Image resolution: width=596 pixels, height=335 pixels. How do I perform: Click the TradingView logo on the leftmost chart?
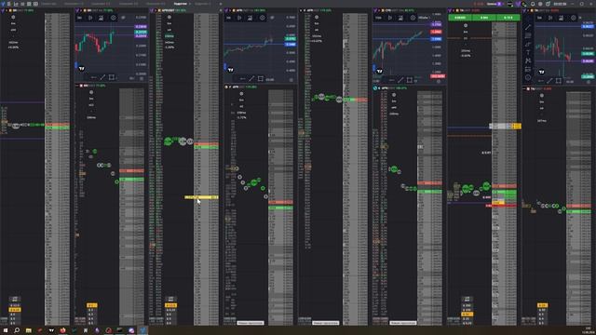tap(81, 69)
